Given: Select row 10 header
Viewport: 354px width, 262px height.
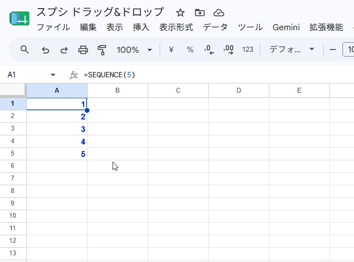Looking at the screenshot, I should (x=13, y=216).
